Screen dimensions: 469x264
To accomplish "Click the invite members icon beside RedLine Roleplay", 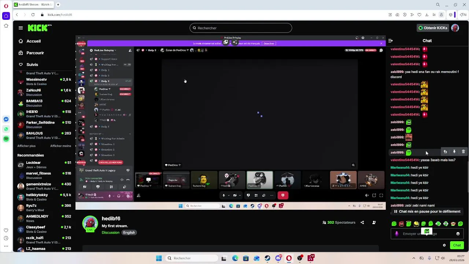I will pyautogui.click(x=130, y=50).
